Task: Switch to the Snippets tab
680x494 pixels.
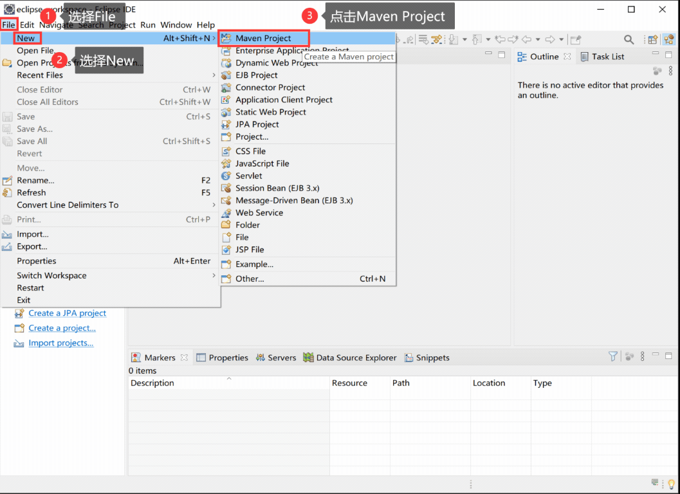Action: [427, 358]
